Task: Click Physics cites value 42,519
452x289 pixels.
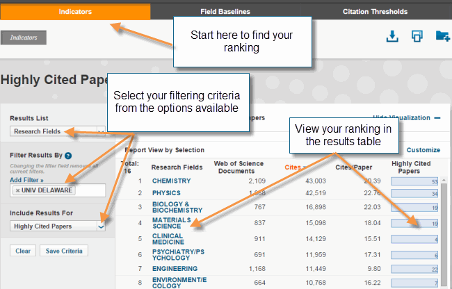Action: click(x=316, y=193)
